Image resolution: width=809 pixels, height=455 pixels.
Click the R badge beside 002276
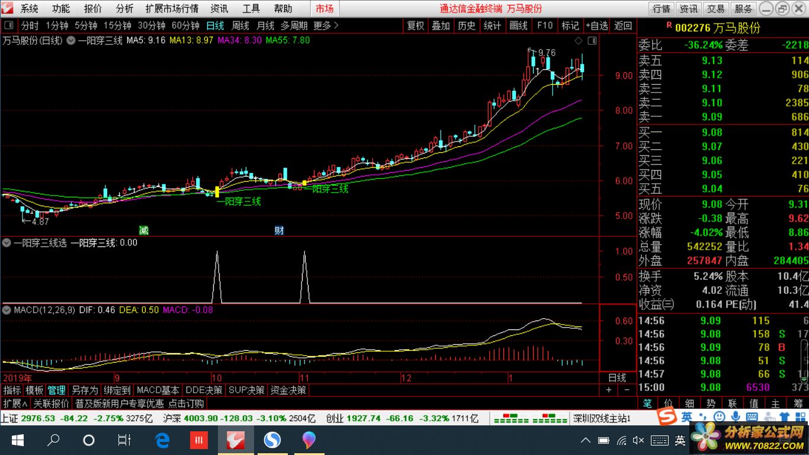[669, 25]
